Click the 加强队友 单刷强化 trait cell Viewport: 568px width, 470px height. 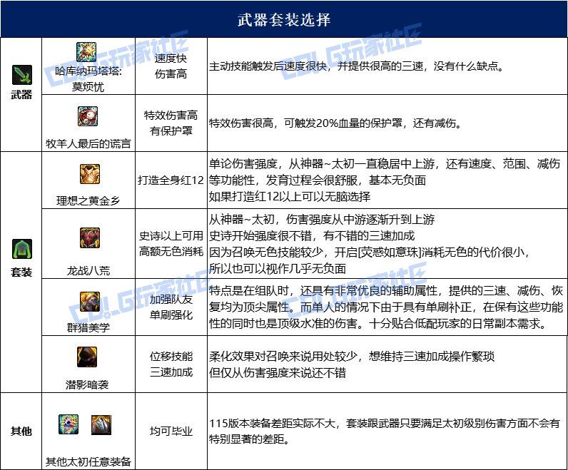tap(171, 307)
